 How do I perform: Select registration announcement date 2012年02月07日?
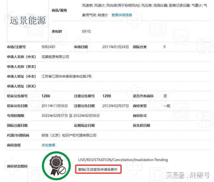pos(115,106)
